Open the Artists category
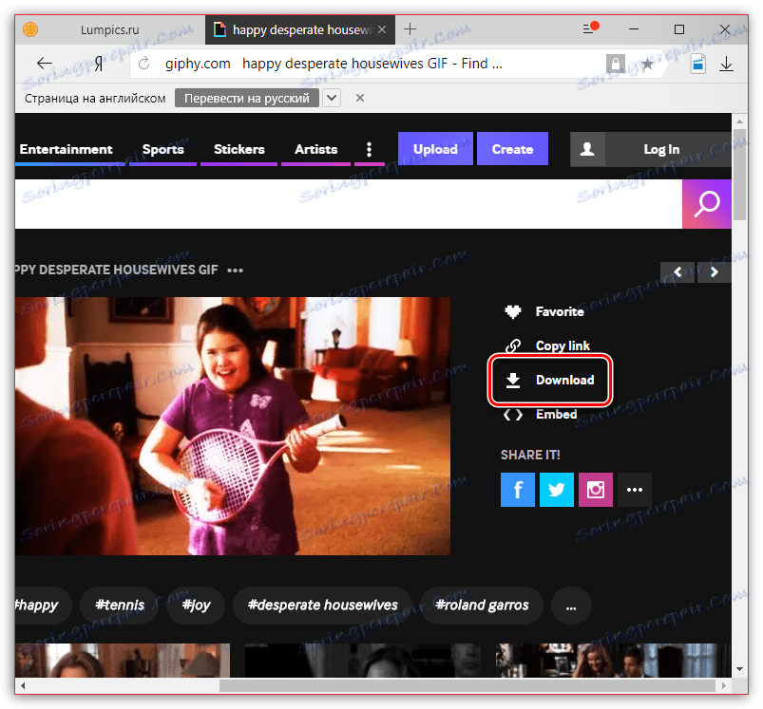The width and height of the screenshot is (763, 709). click(x=315, y=149)
